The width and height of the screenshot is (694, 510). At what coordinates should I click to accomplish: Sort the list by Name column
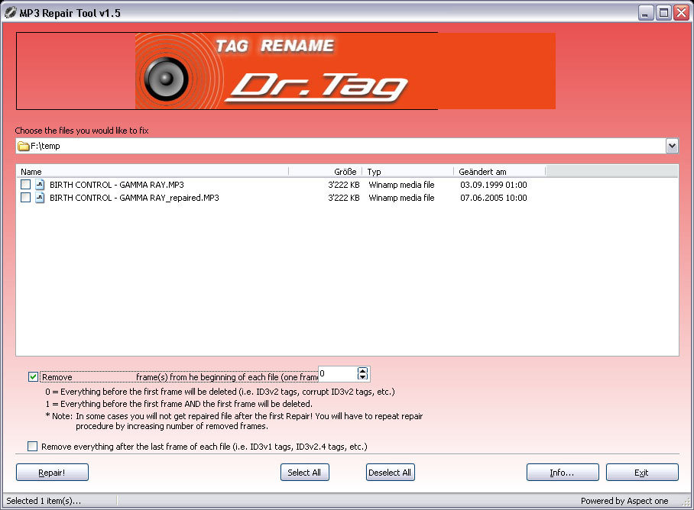click(x=152, y=172)
